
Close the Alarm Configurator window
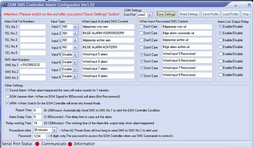(x=249, y=5)
